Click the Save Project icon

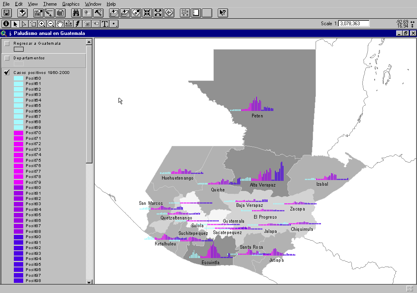point(7,13)
